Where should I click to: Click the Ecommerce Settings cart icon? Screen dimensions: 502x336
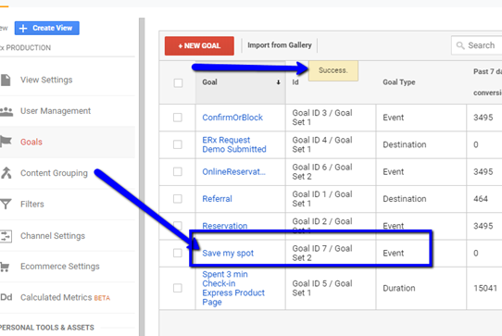tap(5, 267)
